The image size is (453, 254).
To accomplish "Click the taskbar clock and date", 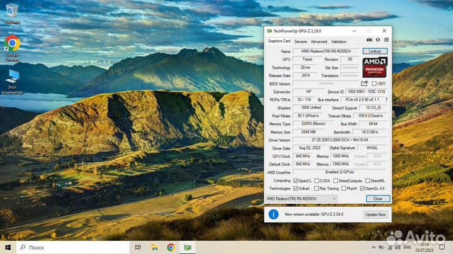I will point(425,247).
